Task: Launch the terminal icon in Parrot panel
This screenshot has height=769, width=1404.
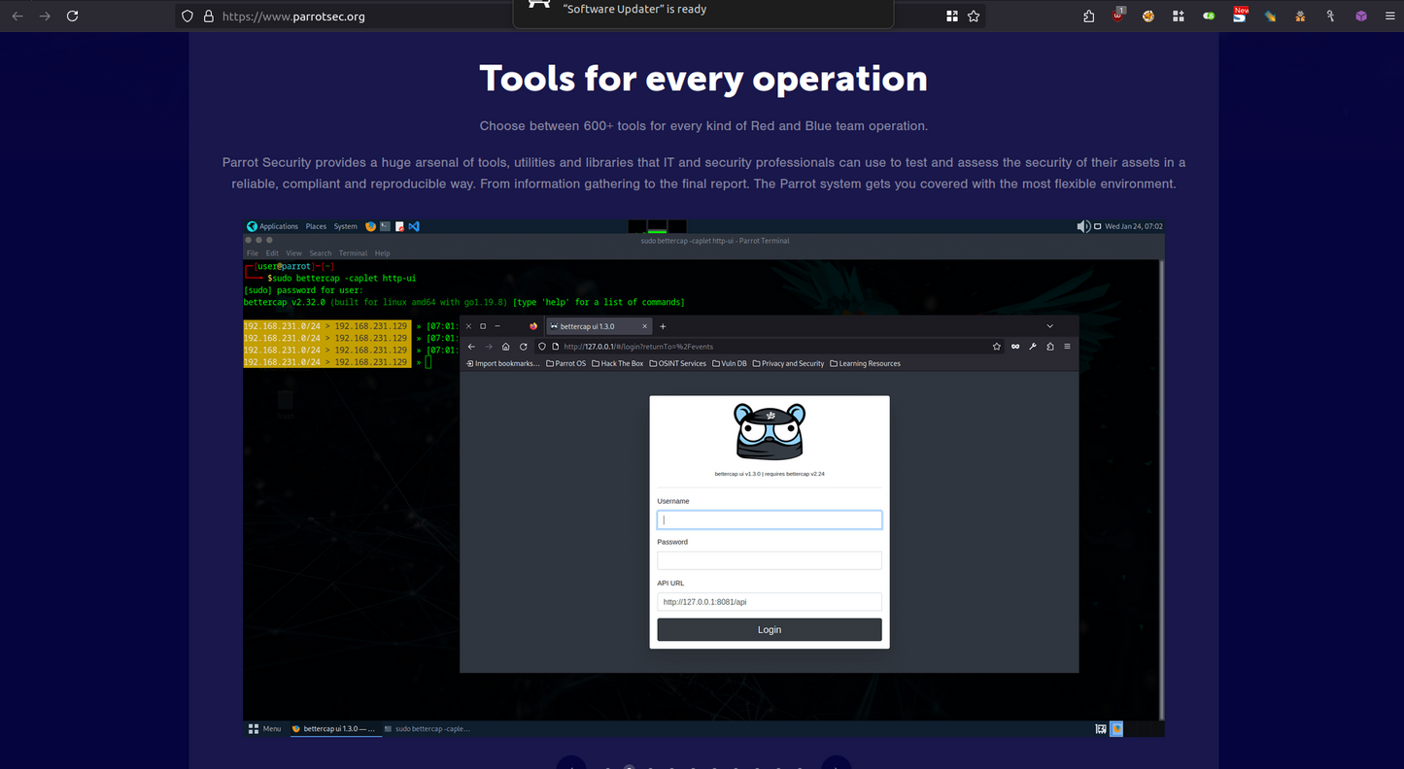Action: (385, 226)
